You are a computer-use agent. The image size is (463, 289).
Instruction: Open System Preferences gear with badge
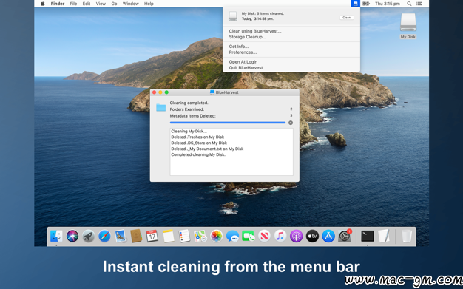[x=345, y=237]
